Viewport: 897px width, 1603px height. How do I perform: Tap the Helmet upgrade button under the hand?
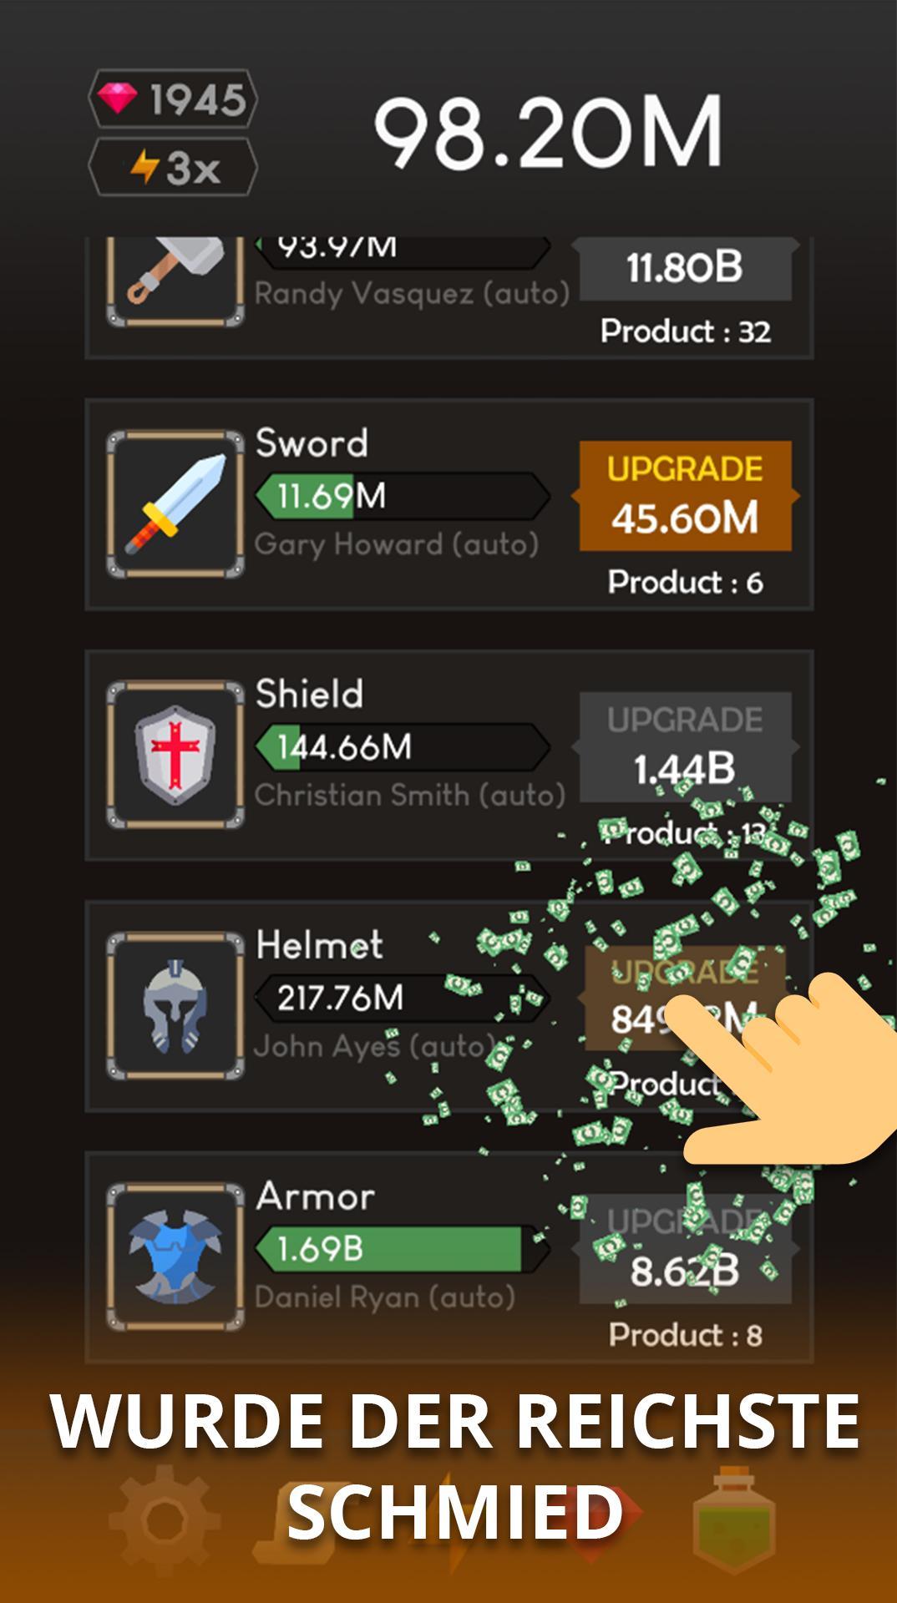coord(686,998)
